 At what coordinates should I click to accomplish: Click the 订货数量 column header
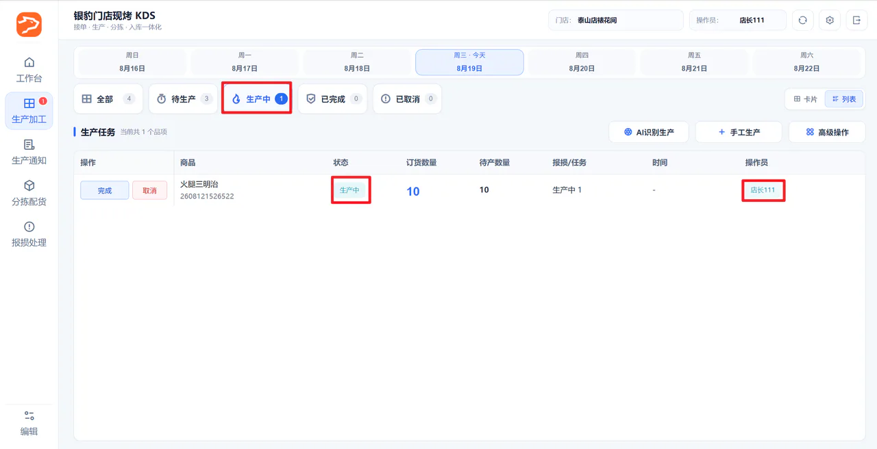point(421,163)
